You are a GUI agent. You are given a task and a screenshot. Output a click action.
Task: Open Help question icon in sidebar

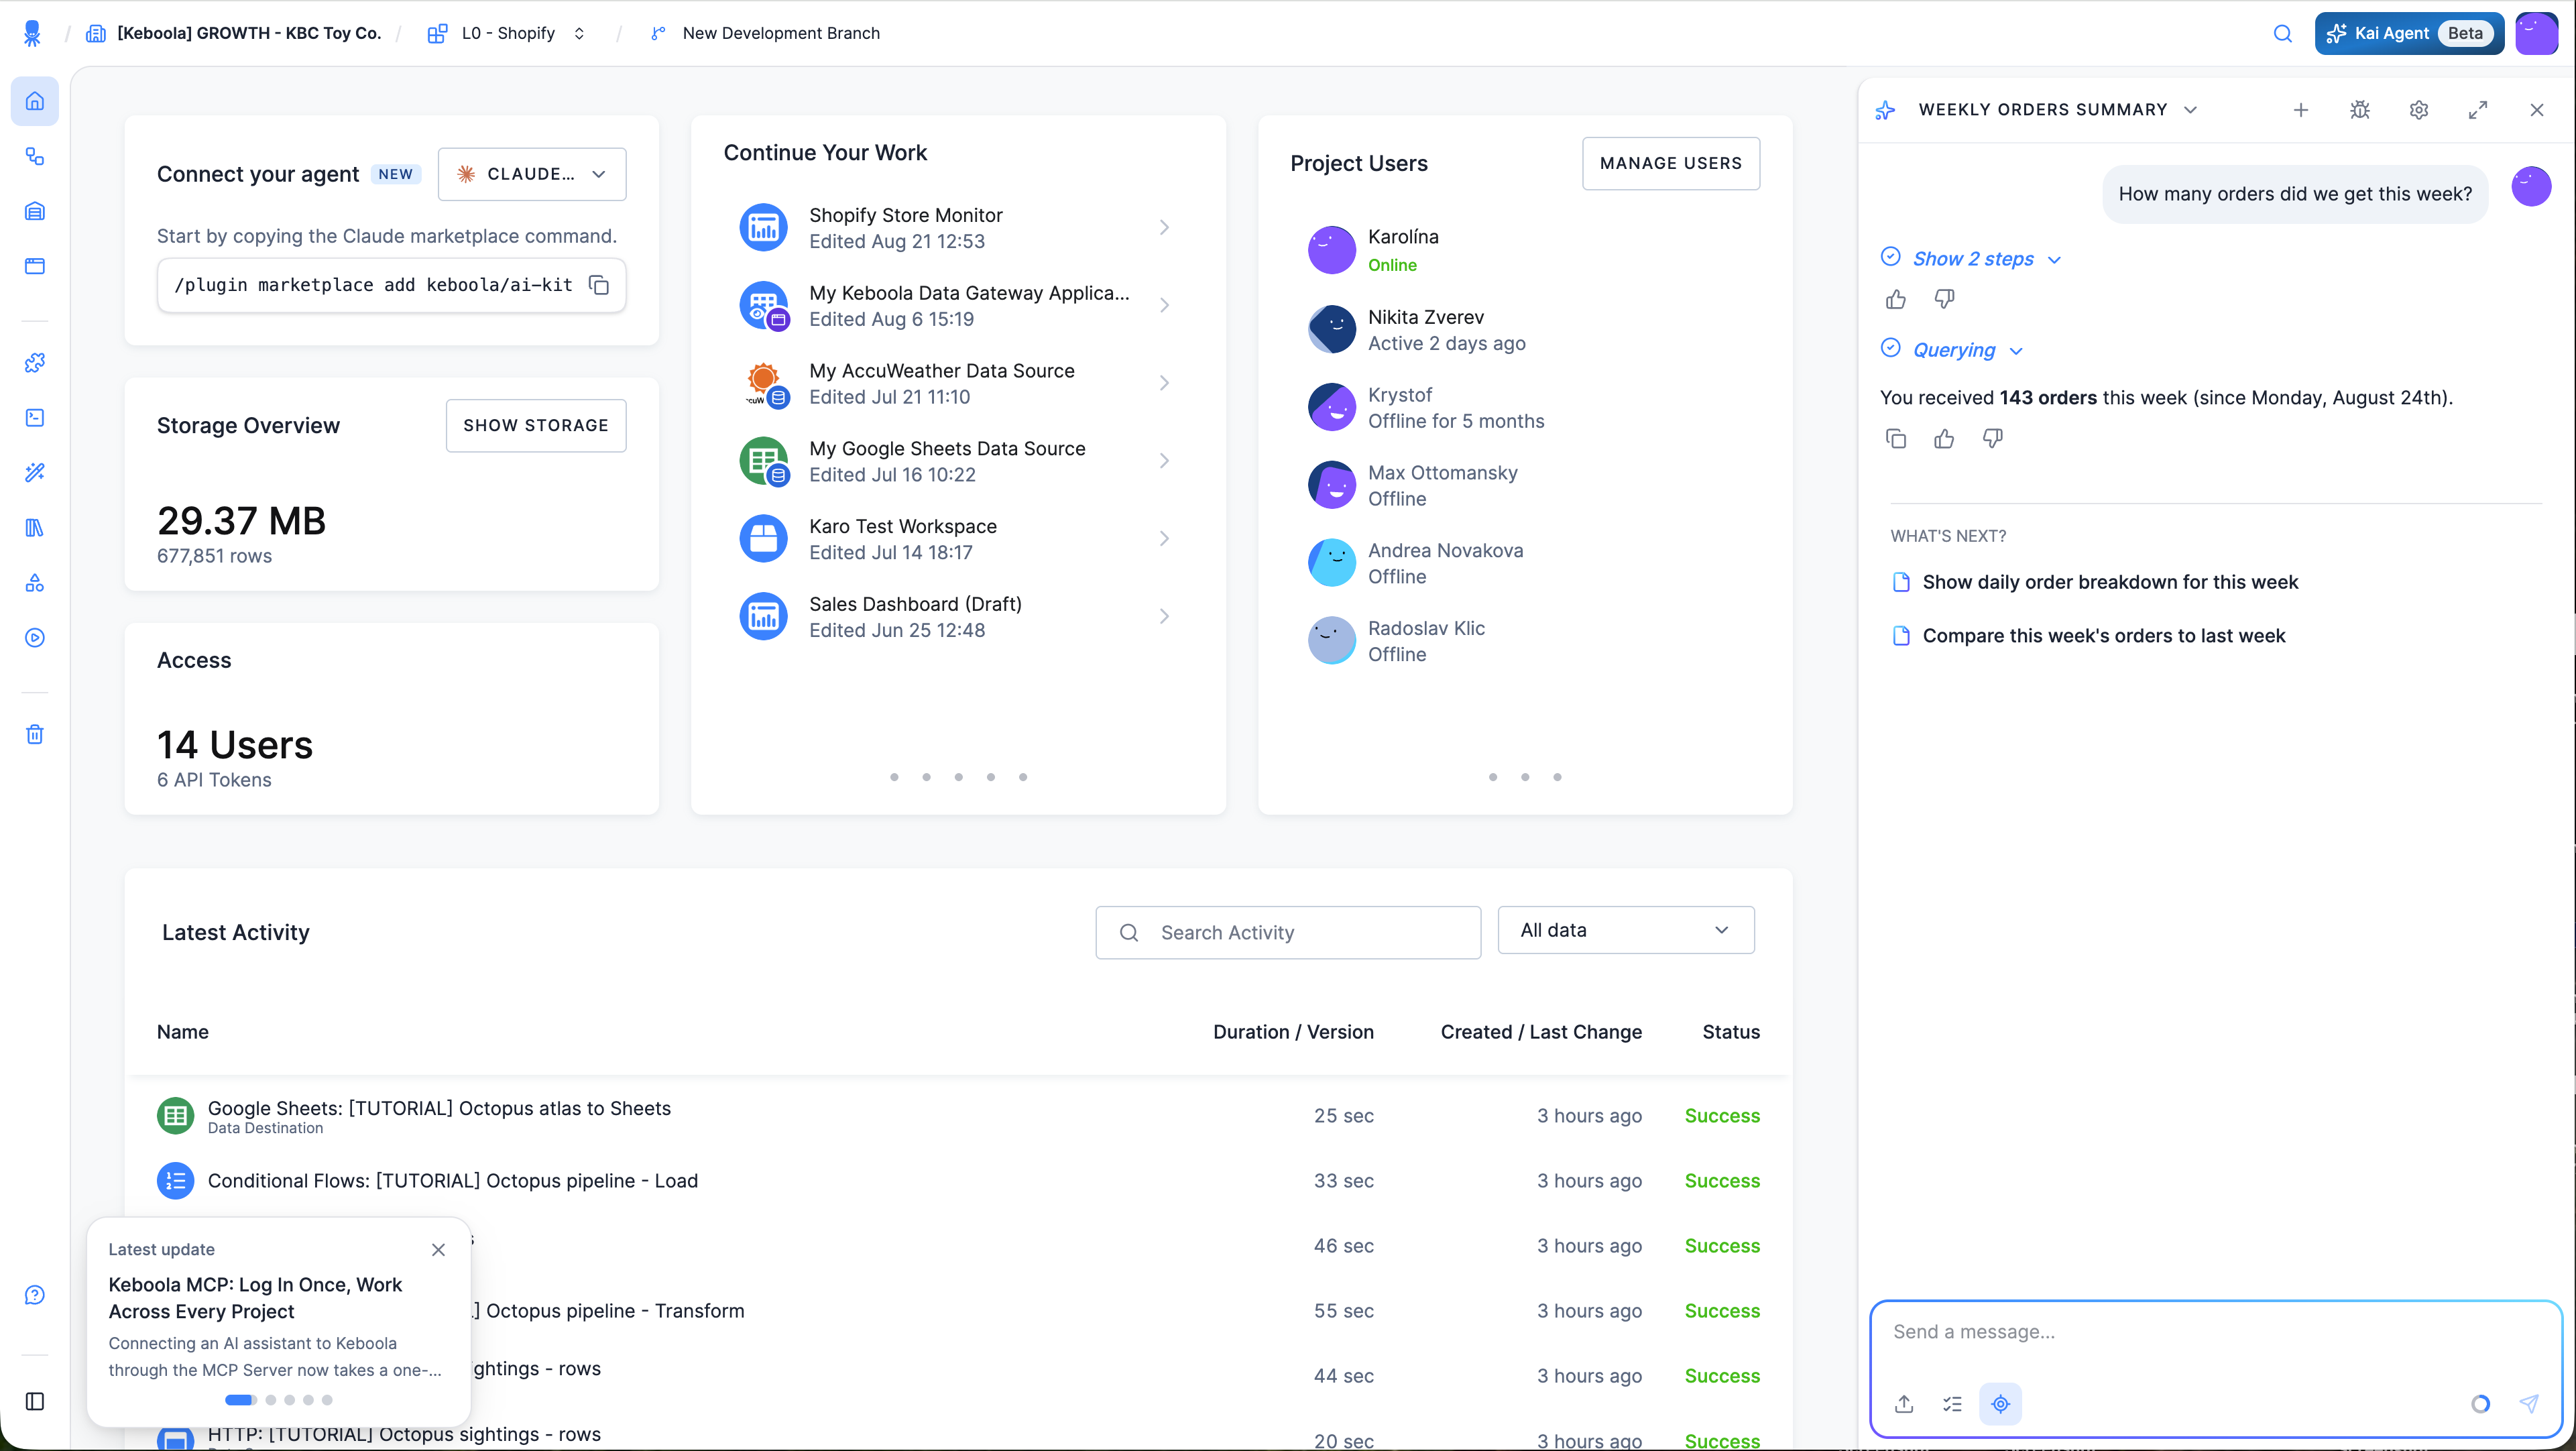[x=35, y=1295]
